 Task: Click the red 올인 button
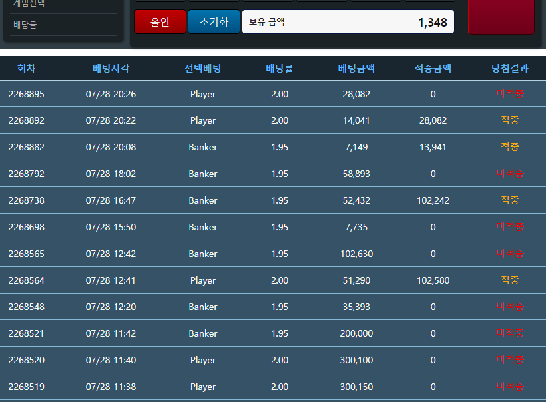click(160, 22)
